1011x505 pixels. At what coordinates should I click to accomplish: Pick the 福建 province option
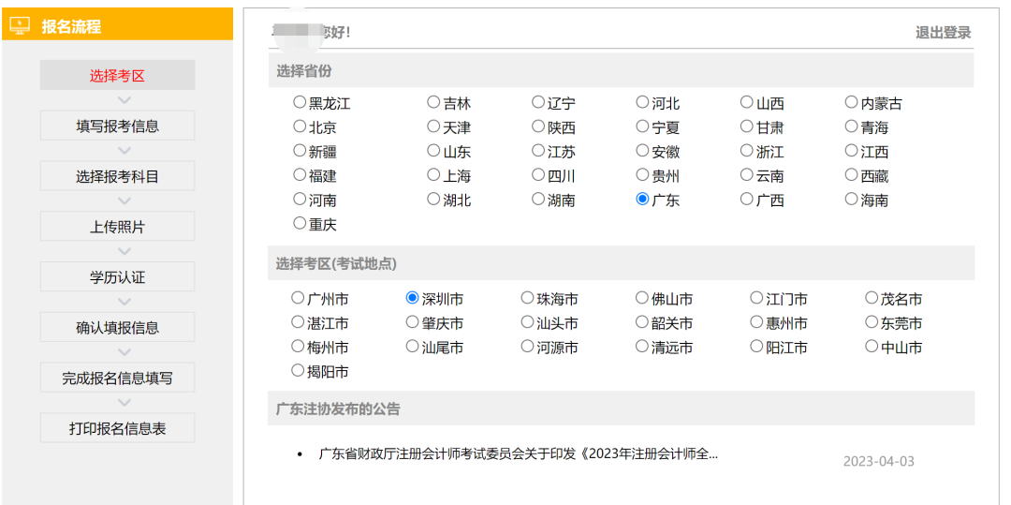300,175
